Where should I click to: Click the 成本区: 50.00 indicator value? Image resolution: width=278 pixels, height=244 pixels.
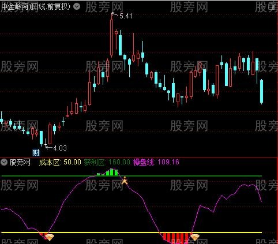tap(60, 162)
